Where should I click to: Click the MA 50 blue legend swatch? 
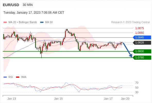(42, 22)
